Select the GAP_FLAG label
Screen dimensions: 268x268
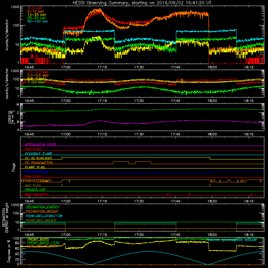(x=33, y=149)
